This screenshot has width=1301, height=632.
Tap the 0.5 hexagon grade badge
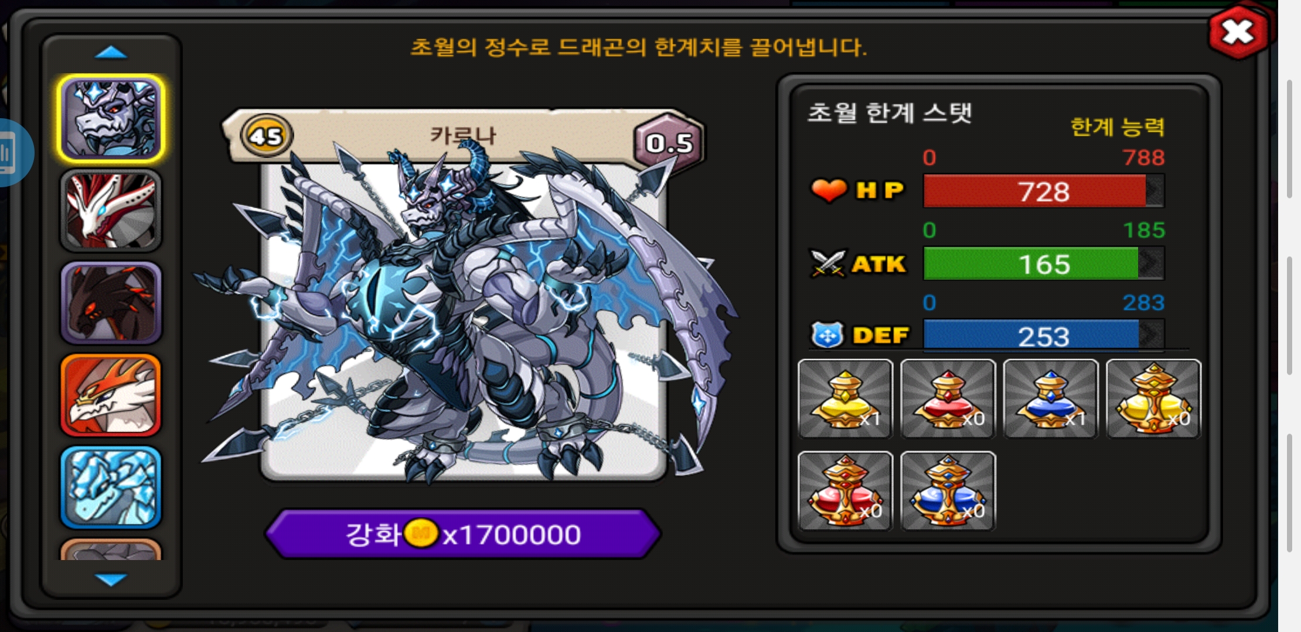point(669,142)
